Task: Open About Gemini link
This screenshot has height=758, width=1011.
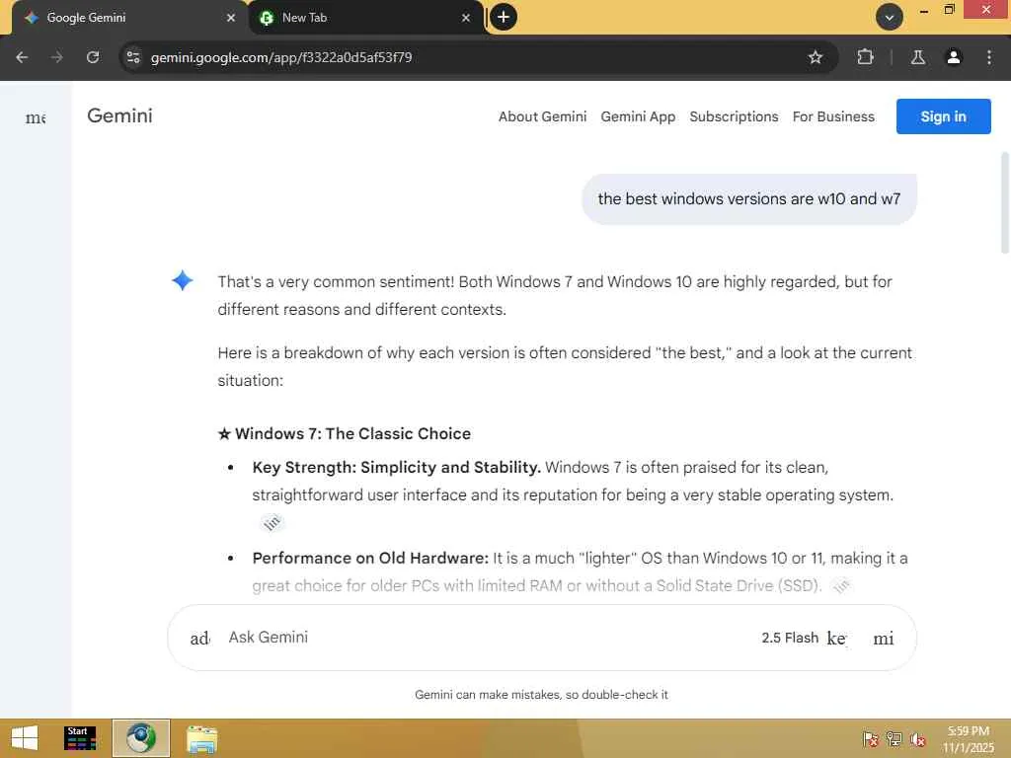Action: [542, 116]
